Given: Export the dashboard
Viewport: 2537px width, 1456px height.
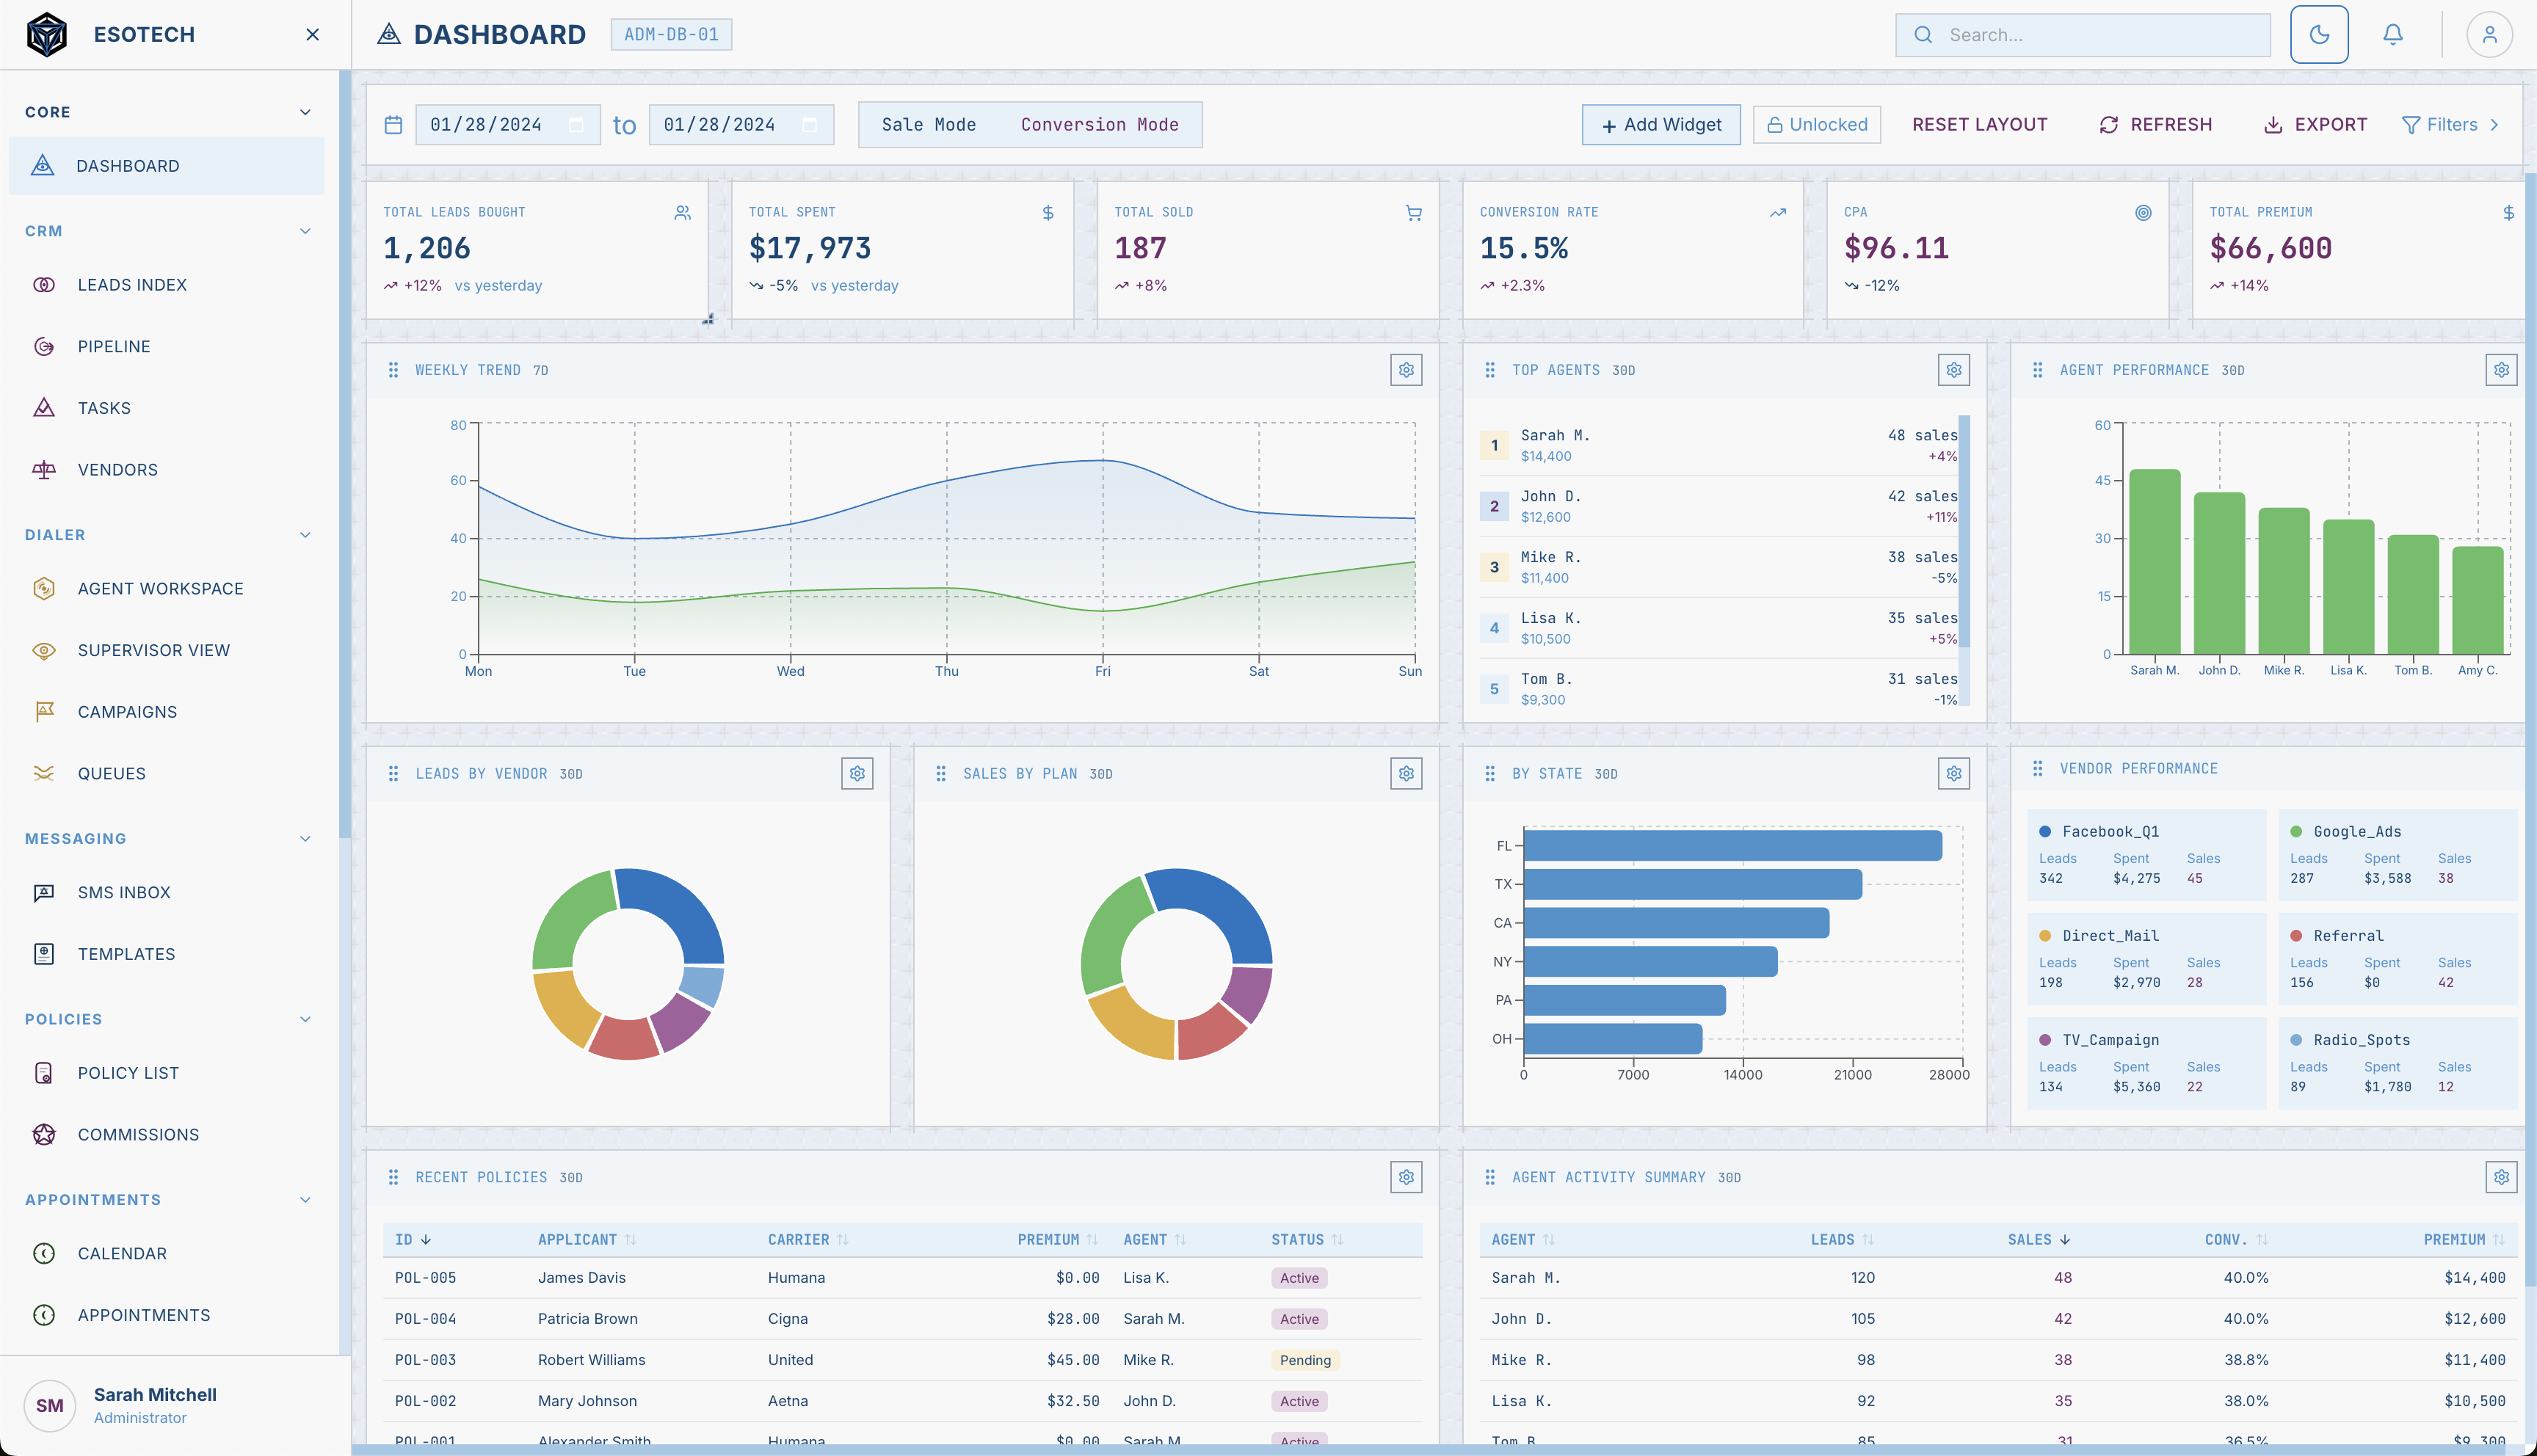Looking at the screenshot, I should tap(2316, 125).
